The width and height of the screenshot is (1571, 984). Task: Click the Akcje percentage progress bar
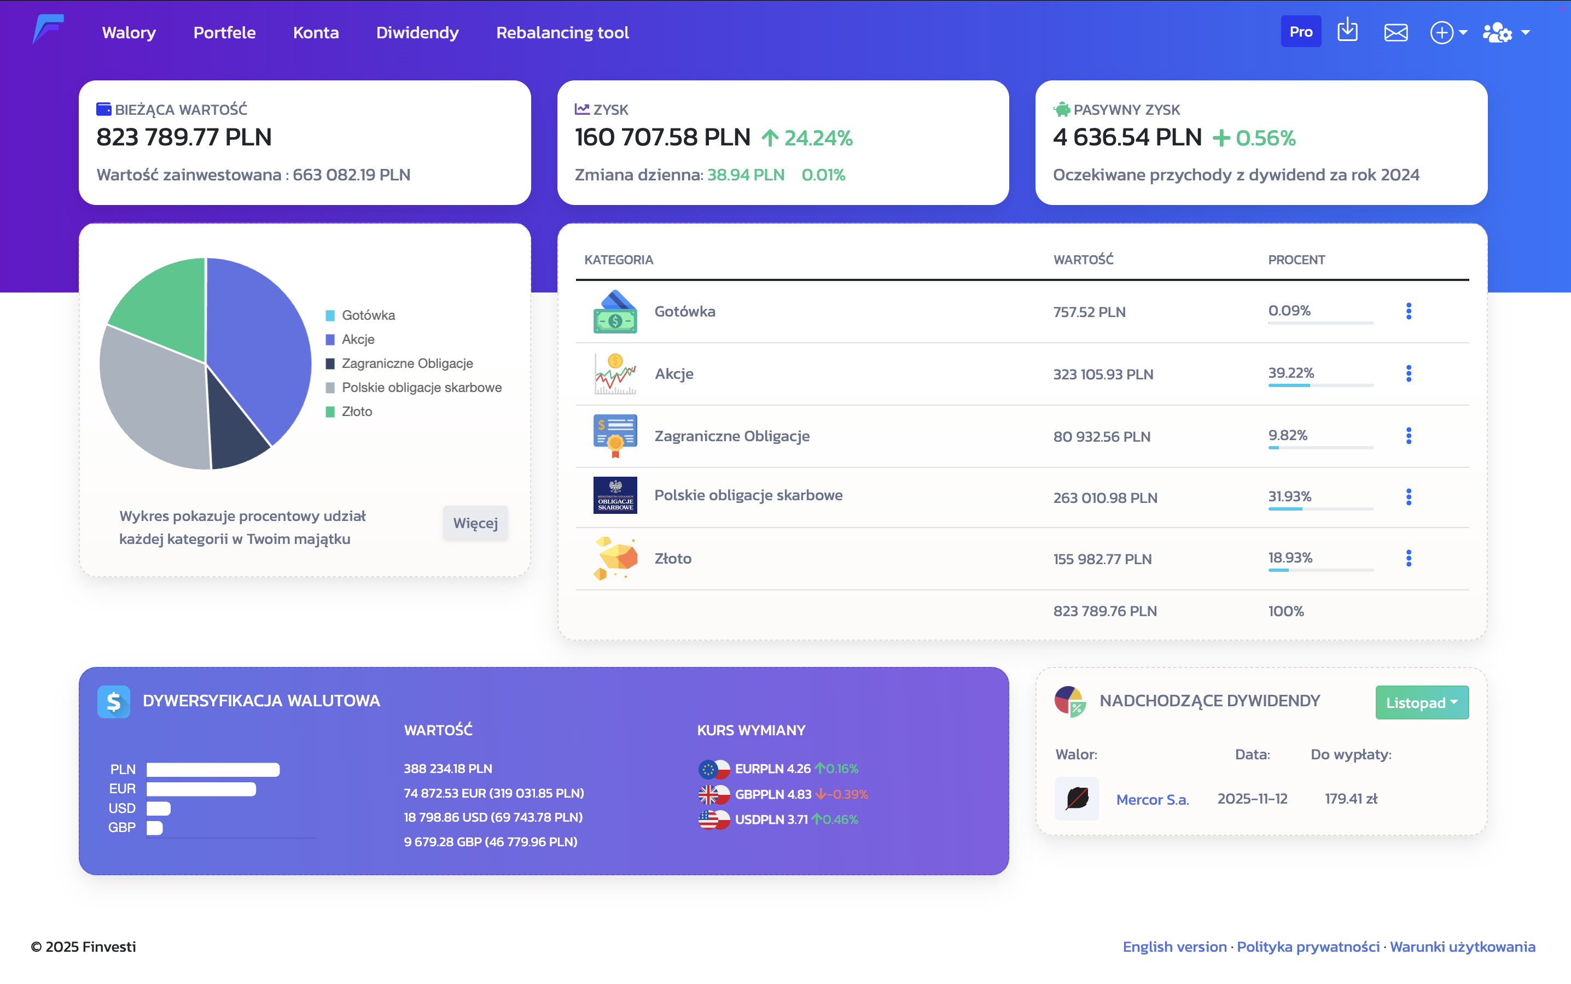(x=1320, y=385)
